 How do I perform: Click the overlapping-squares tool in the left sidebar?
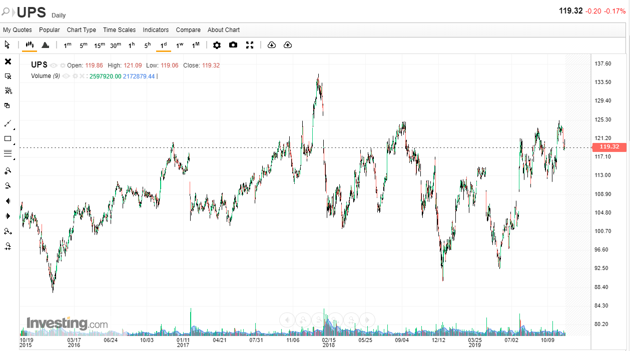[x=8, y=105]
